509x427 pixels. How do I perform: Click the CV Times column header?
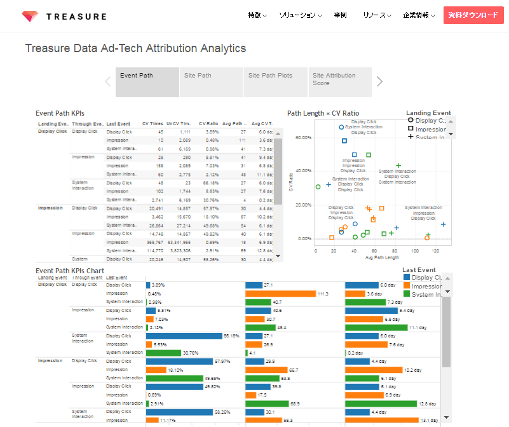[153, 124]
